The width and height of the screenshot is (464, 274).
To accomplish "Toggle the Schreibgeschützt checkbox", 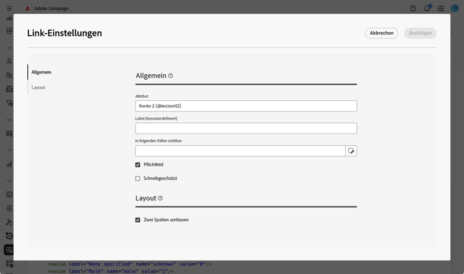I will [x=137, y=178].
